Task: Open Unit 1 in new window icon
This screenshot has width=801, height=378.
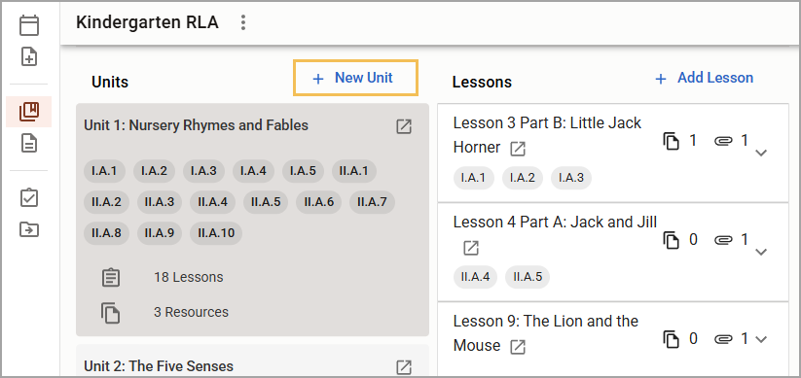Action: point(404,126)
